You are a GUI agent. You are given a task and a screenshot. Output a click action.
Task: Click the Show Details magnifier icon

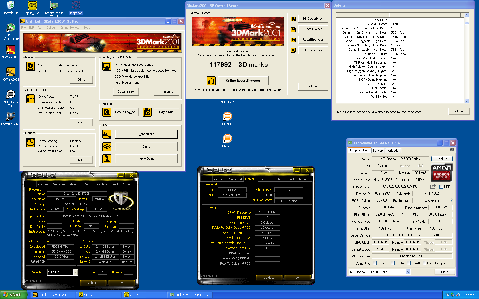click(x=293, y=50)
